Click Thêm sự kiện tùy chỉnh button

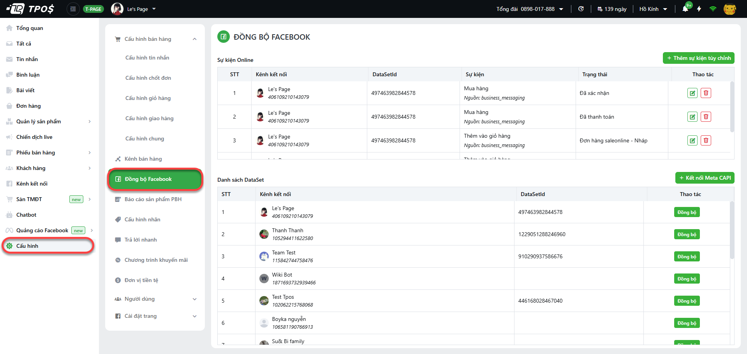click(698, 58)
